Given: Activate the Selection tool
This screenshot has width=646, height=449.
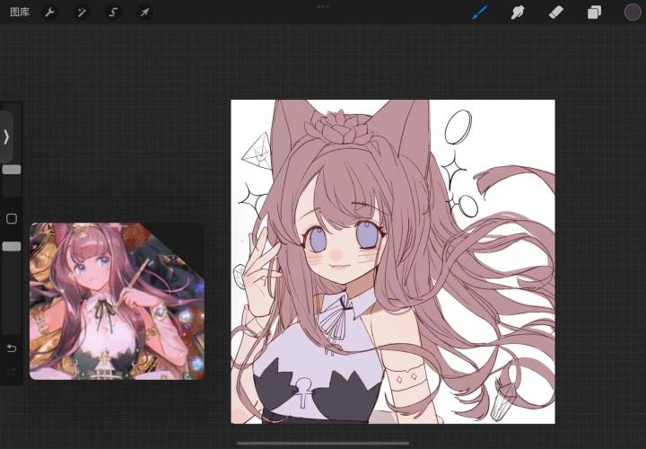Looking at the screenshot, I should (x=112, y=13).
